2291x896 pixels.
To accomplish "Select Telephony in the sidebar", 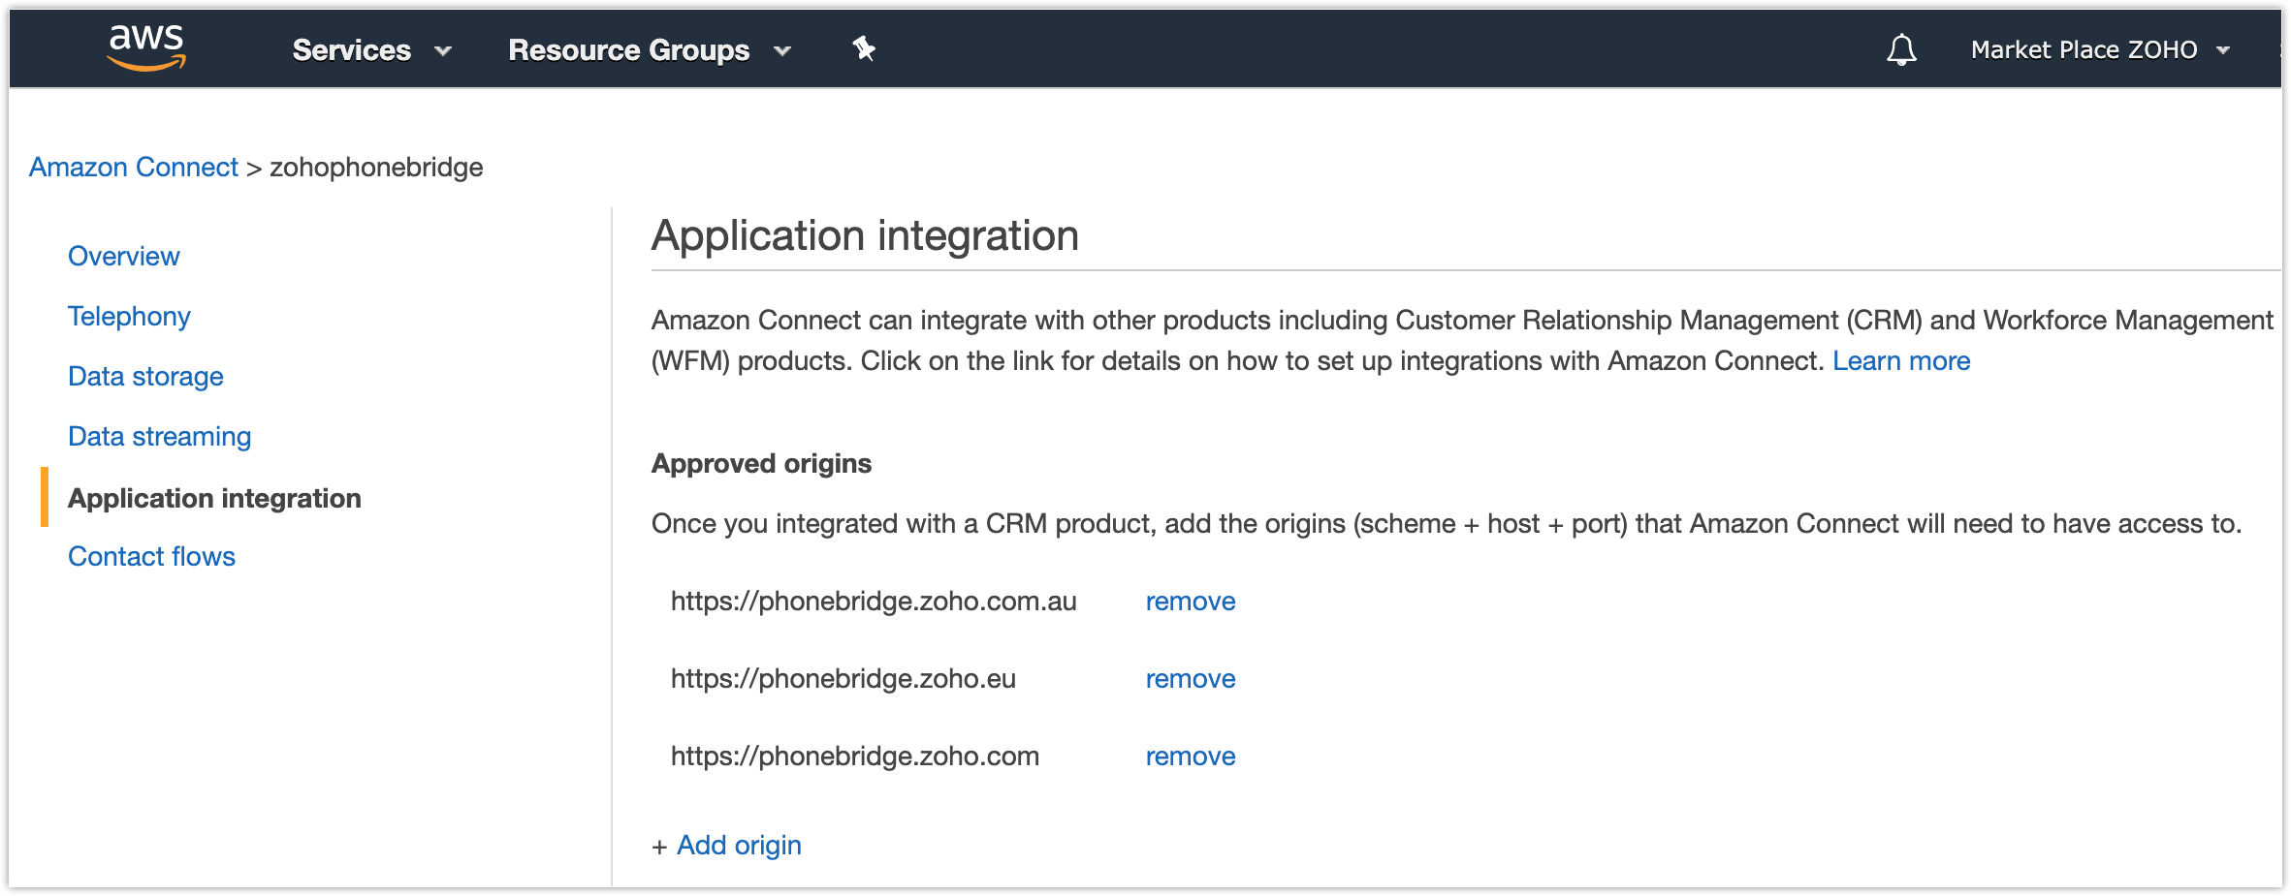I will click(129, 317).
